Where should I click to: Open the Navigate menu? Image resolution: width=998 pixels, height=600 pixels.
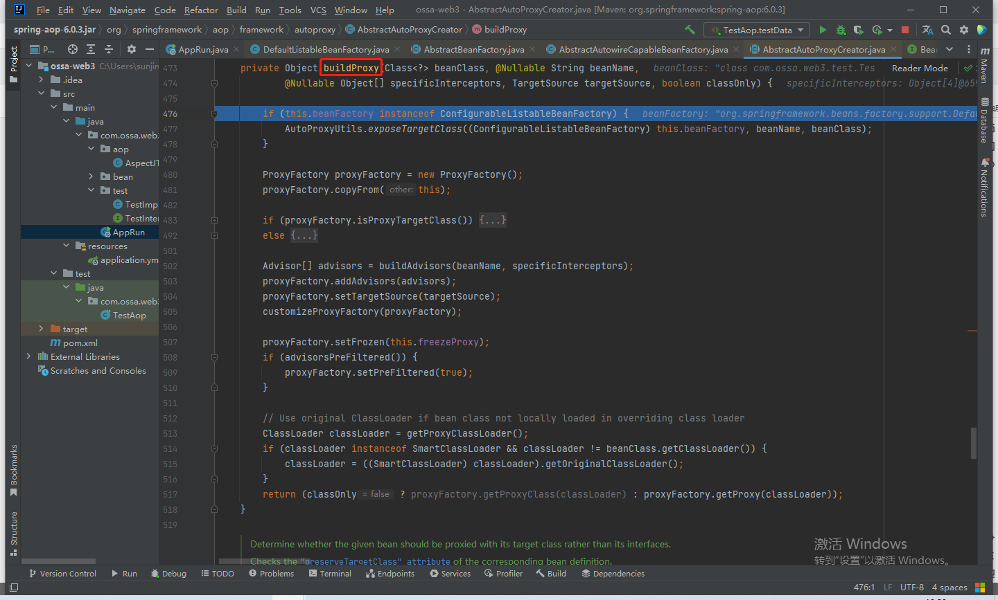pos(128,10)
